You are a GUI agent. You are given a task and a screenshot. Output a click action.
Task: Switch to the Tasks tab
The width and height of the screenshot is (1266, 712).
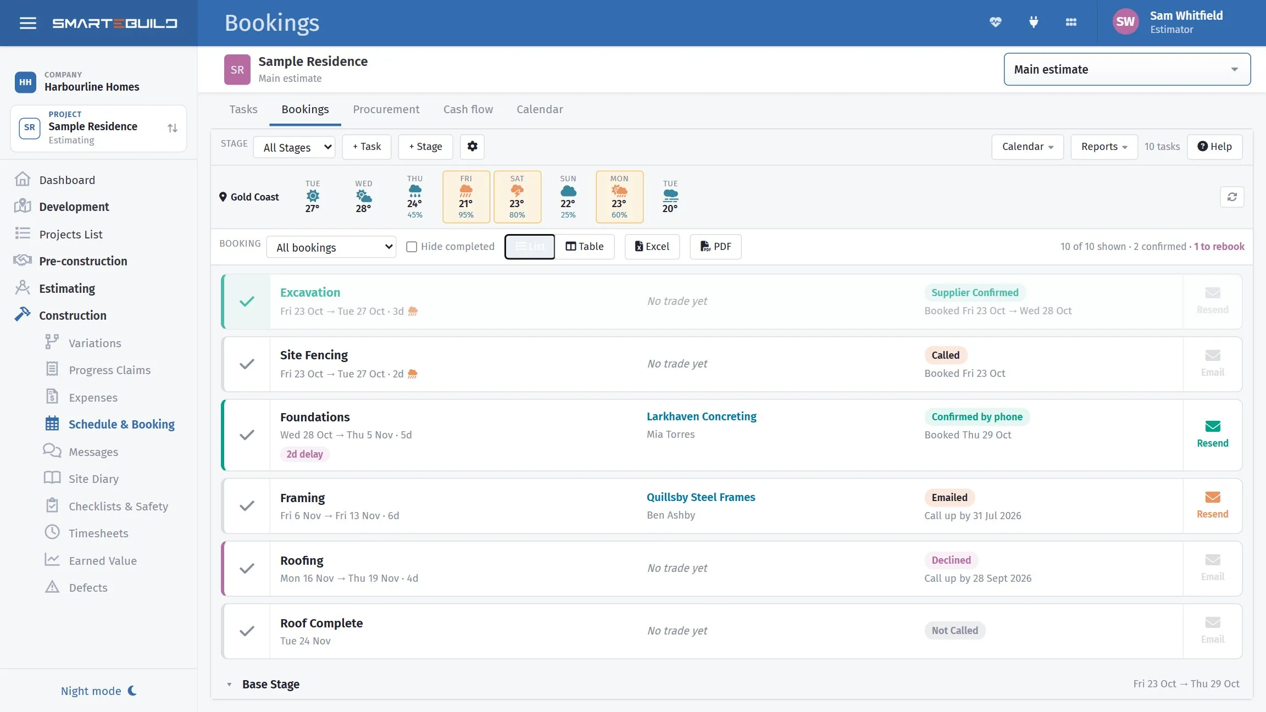click(x=243, y=109)
